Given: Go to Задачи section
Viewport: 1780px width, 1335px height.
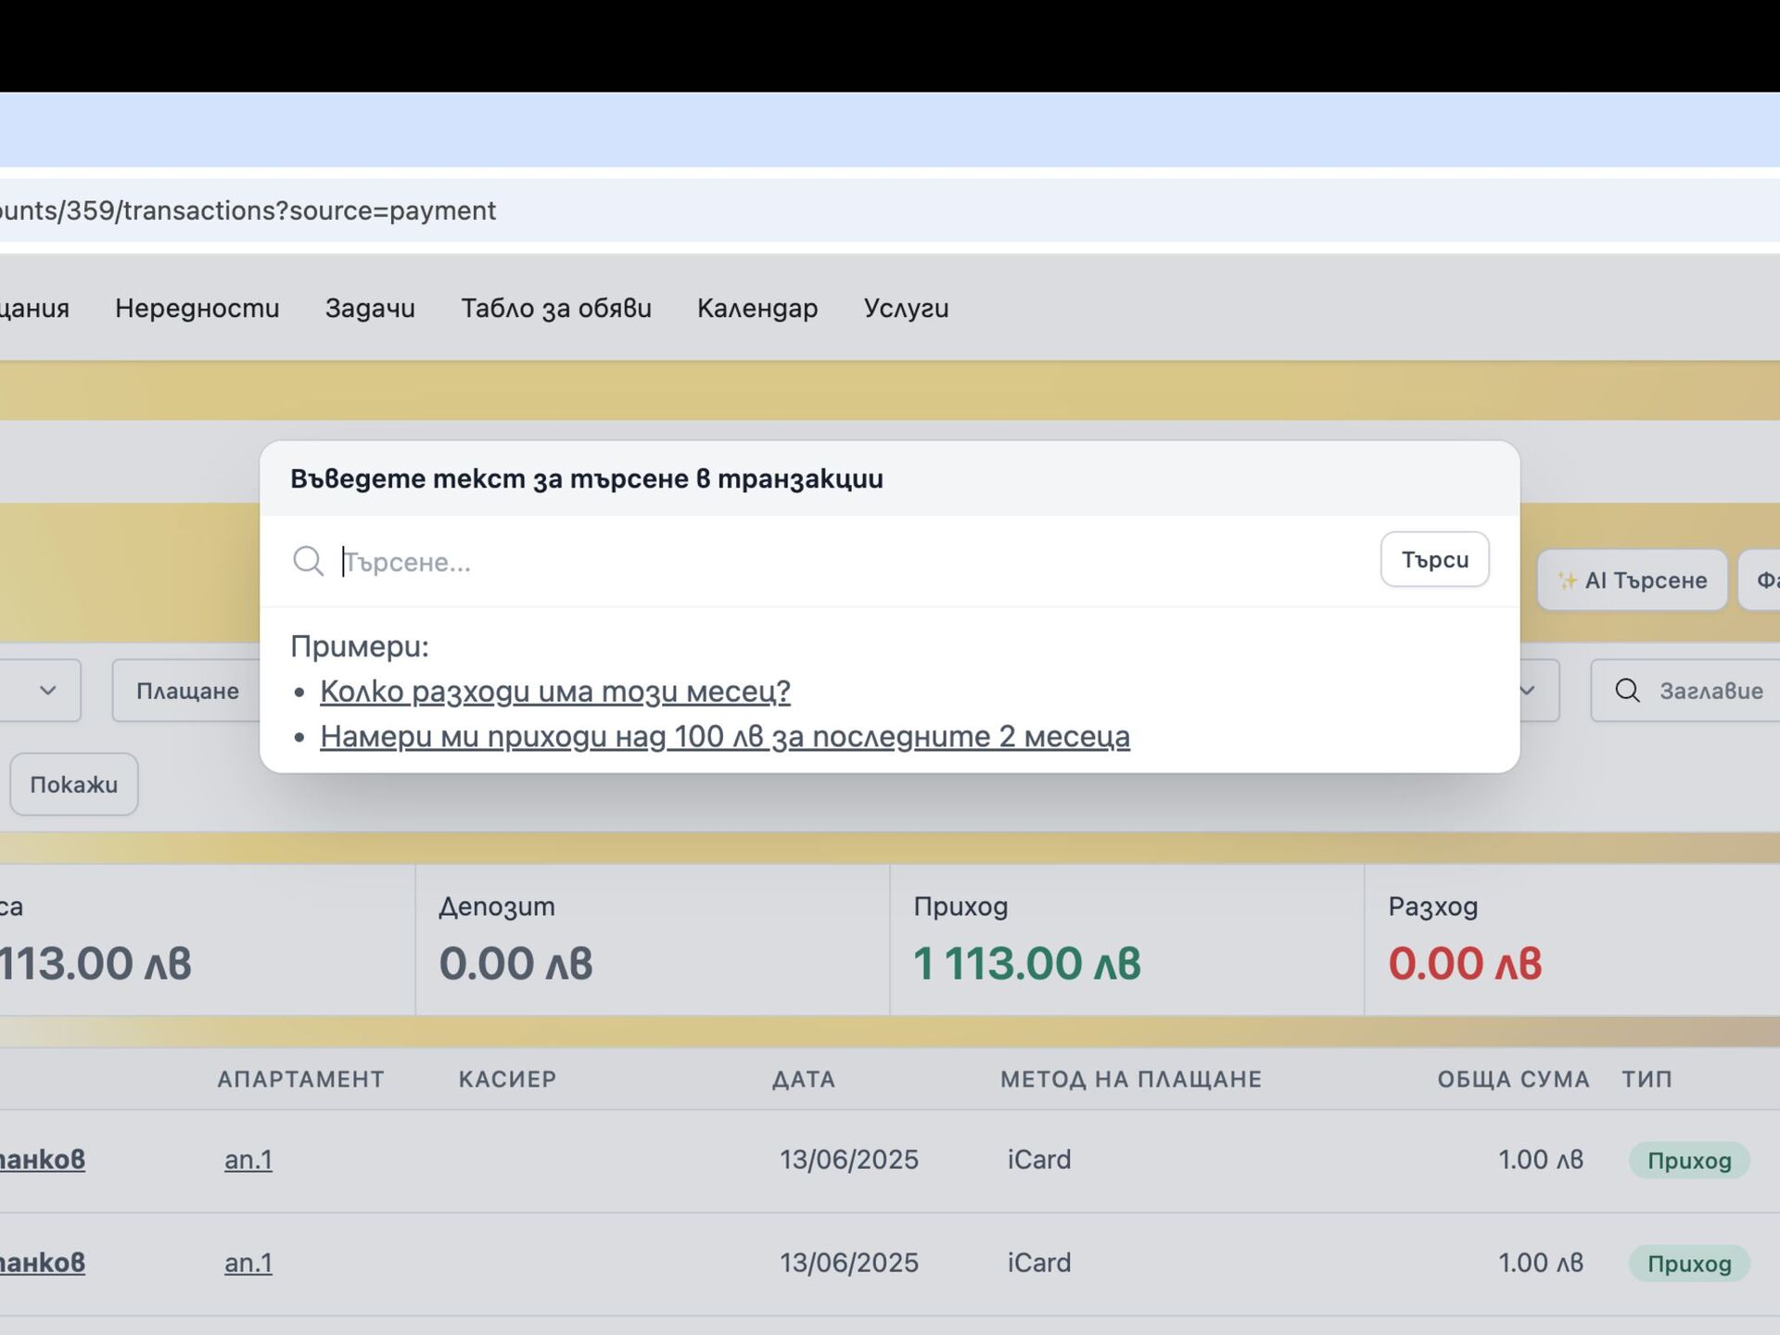Looking at the screenshot, I should [370, 309].
